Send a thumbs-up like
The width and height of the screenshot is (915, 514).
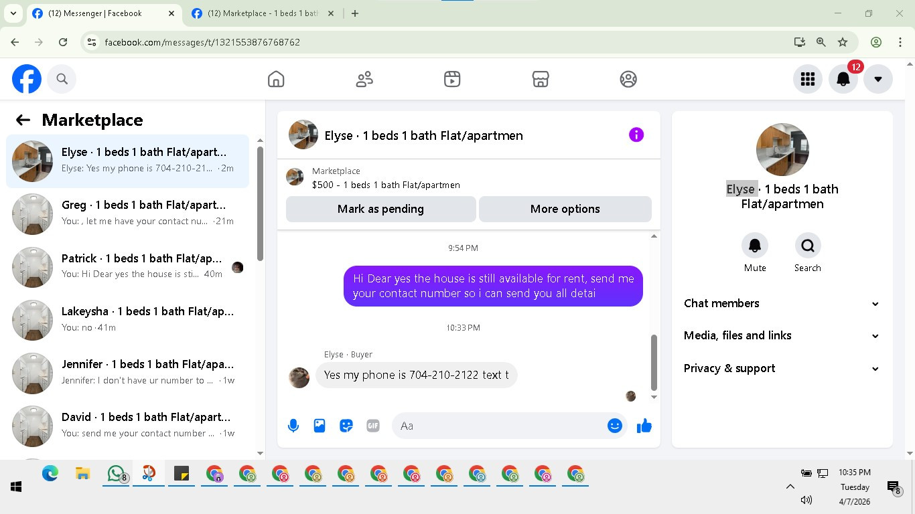click(644, 426)
